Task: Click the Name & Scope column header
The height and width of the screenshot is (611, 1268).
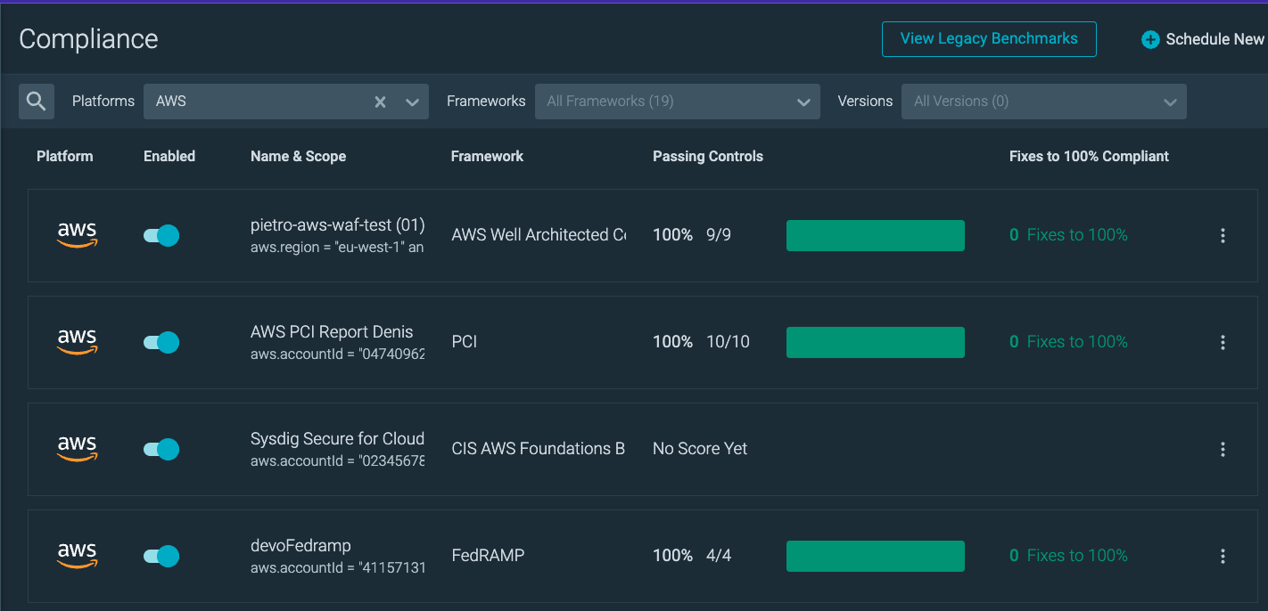Action: point(298,156)
